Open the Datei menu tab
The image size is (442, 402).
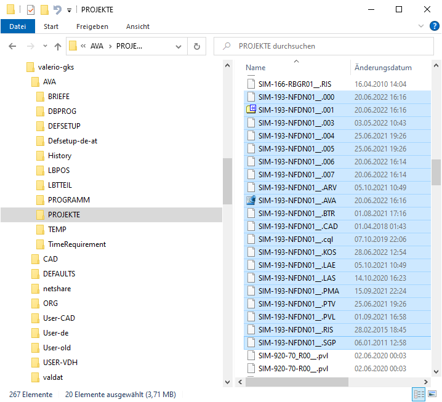18,26
